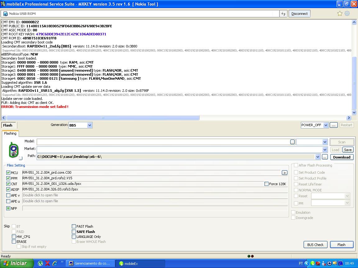Click 'ERROR: Transmission mode set failed !' text

[35, 107]
